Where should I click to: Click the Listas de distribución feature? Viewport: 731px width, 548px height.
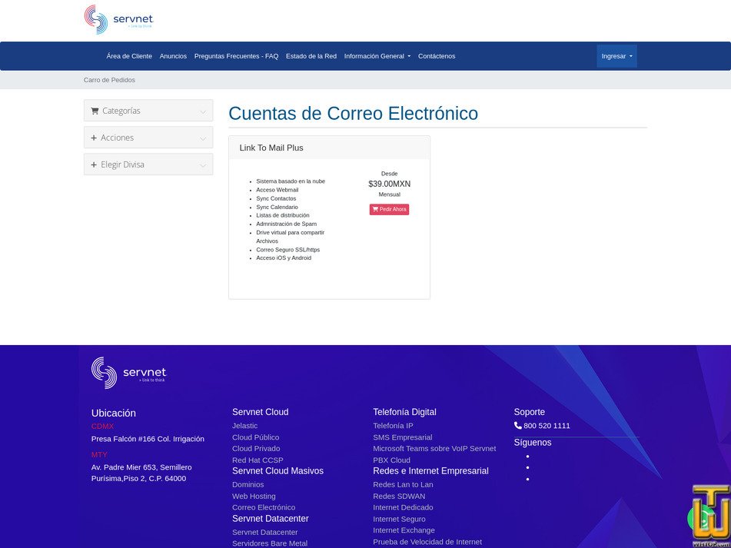[x=283, y=215]
